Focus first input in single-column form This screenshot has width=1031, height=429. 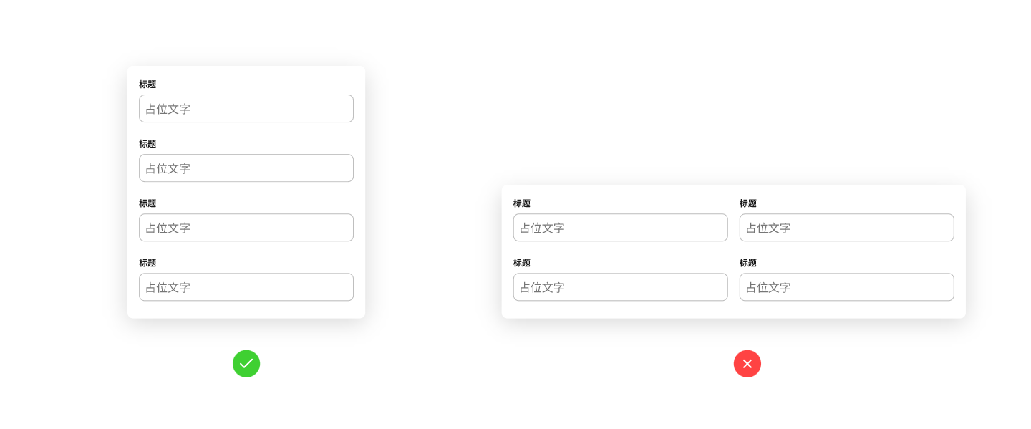pos(246,109)
